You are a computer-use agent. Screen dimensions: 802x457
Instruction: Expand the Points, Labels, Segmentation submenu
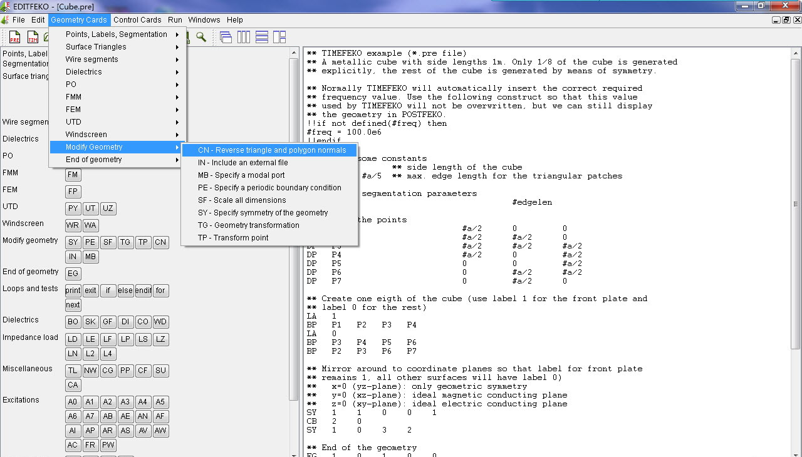pyautogui.click(x=118, y=34)
